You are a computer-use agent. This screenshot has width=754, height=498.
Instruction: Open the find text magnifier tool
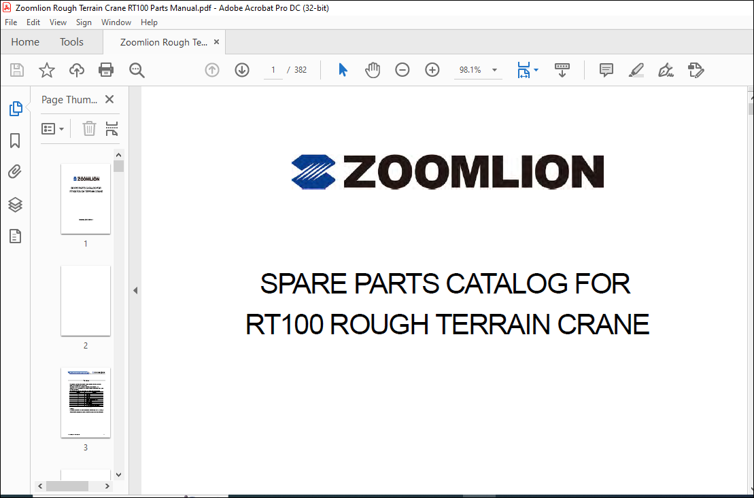pos(137,70)
